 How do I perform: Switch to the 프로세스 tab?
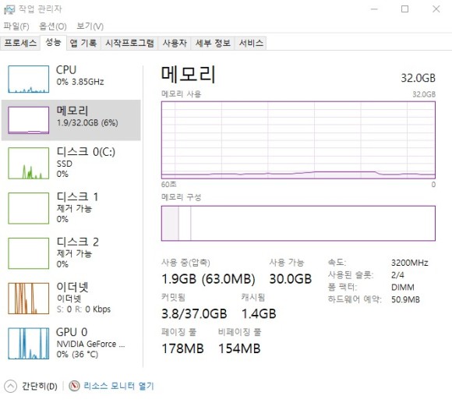tap(20, 43)
